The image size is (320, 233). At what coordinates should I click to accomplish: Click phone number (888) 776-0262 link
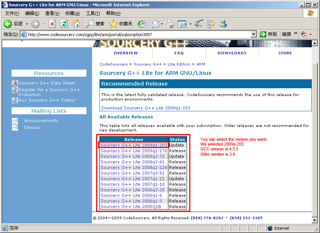pos(207,218)
